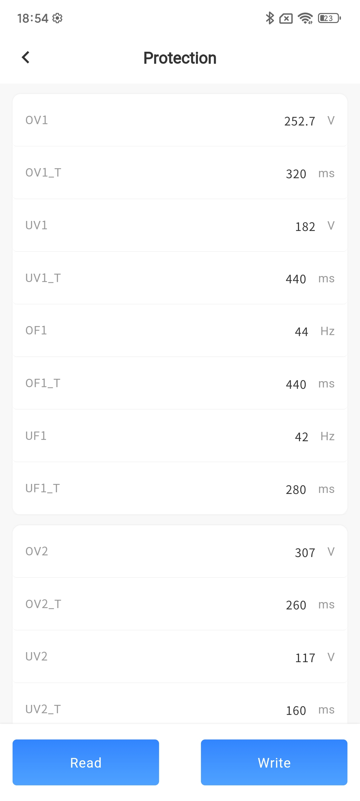Screen dimensions: 360x801
Task: Tap the Protection page title
Action: (x=180, y=58)
